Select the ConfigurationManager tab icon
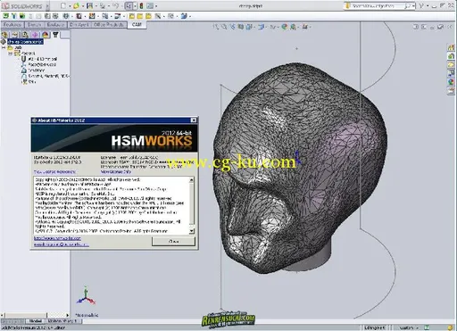 pyautogui.click(x=25, y=35)
